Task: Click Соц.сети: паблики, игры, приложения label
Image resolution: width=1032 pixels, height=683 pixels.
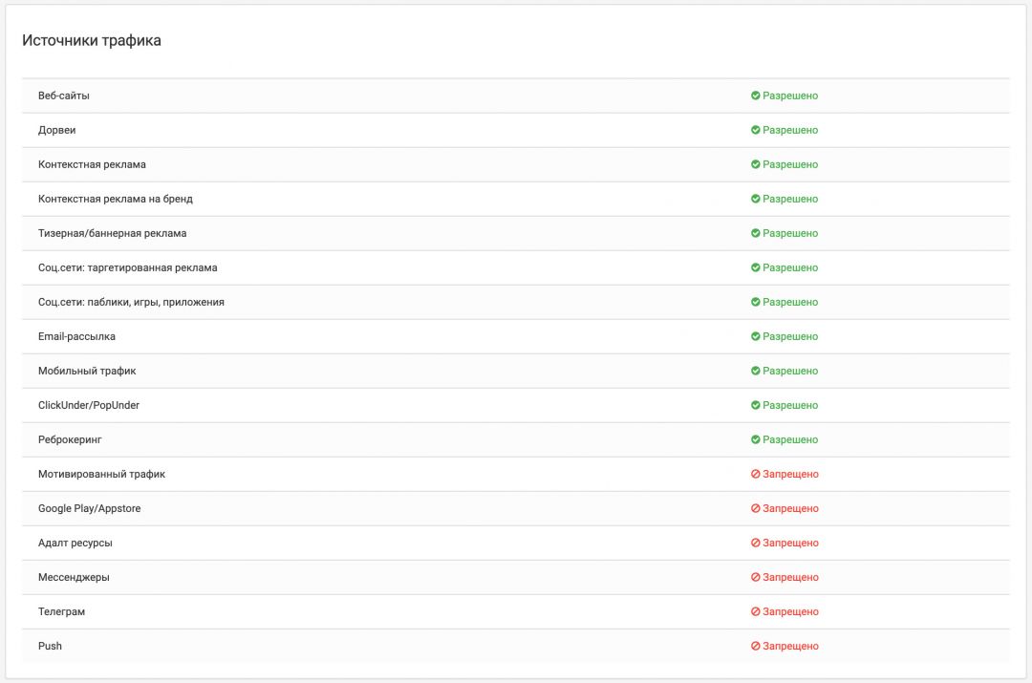Action: (x=131, y=302)
